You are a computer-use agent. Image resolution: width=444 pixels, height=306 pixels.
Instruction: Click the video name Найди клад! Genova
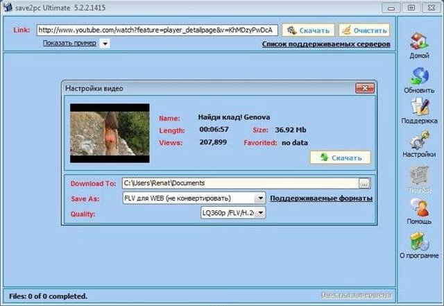click(x=234, y=117)
